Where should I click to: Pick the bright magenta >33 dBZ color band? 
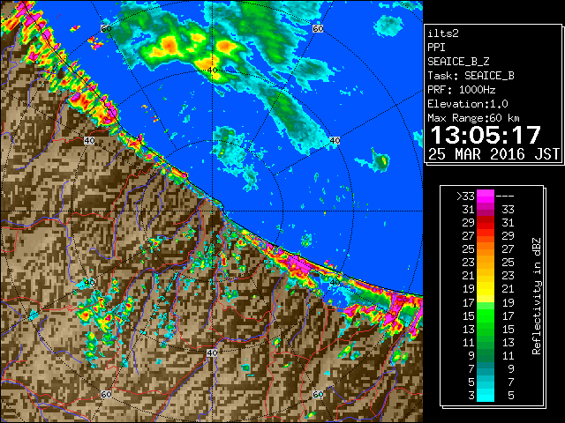click(486, 197)
